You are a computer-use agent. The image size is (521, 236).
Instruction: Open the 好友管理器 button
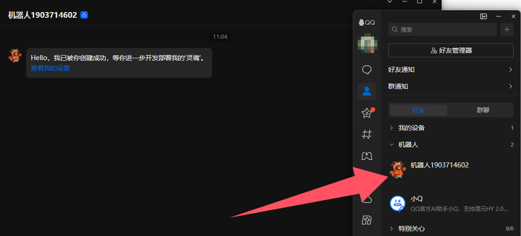pyautogui.click(x=451, y=50)
